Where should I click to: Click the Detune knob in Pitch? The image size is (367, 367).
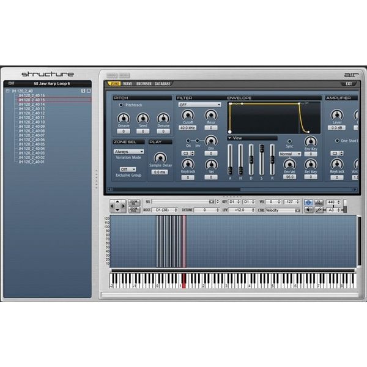click(163, 119)
